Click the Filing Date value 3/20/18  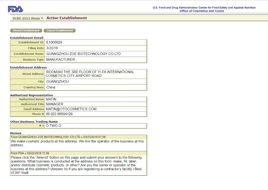click(x=52, y=48)
